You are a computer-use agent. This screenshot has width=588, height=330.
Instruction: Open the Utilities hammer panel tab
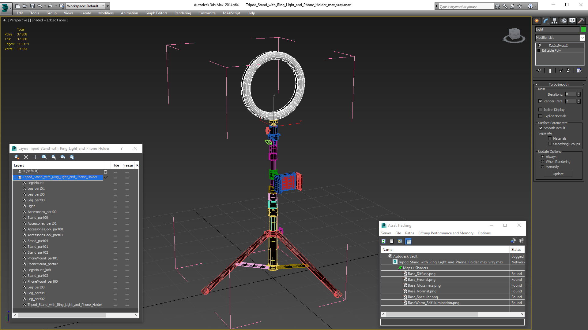click(x=581, y=21)
